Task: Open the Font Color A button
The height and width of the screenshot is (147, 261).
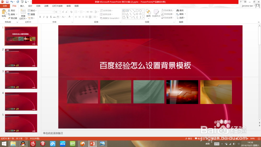Action: (69, 17)
